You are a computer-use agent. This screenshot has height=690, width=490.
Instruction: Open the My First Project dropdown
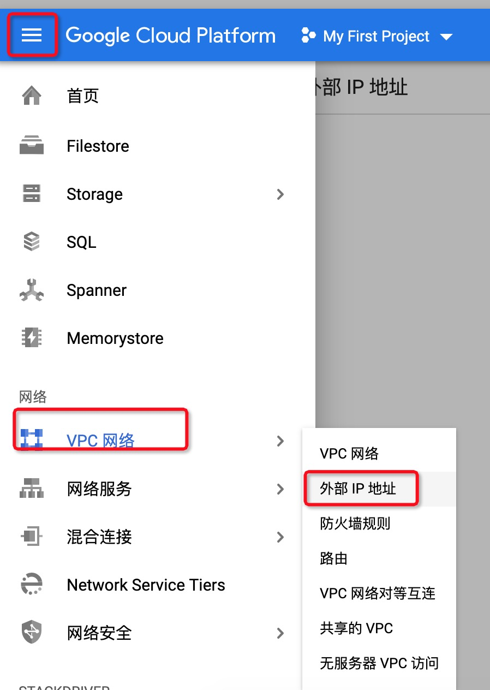377,37
